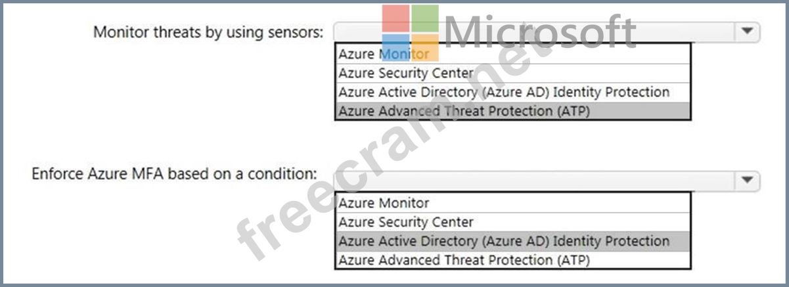Select Azure Monitor in the sensors list
The image size is (789, 287).
[512, 54]
